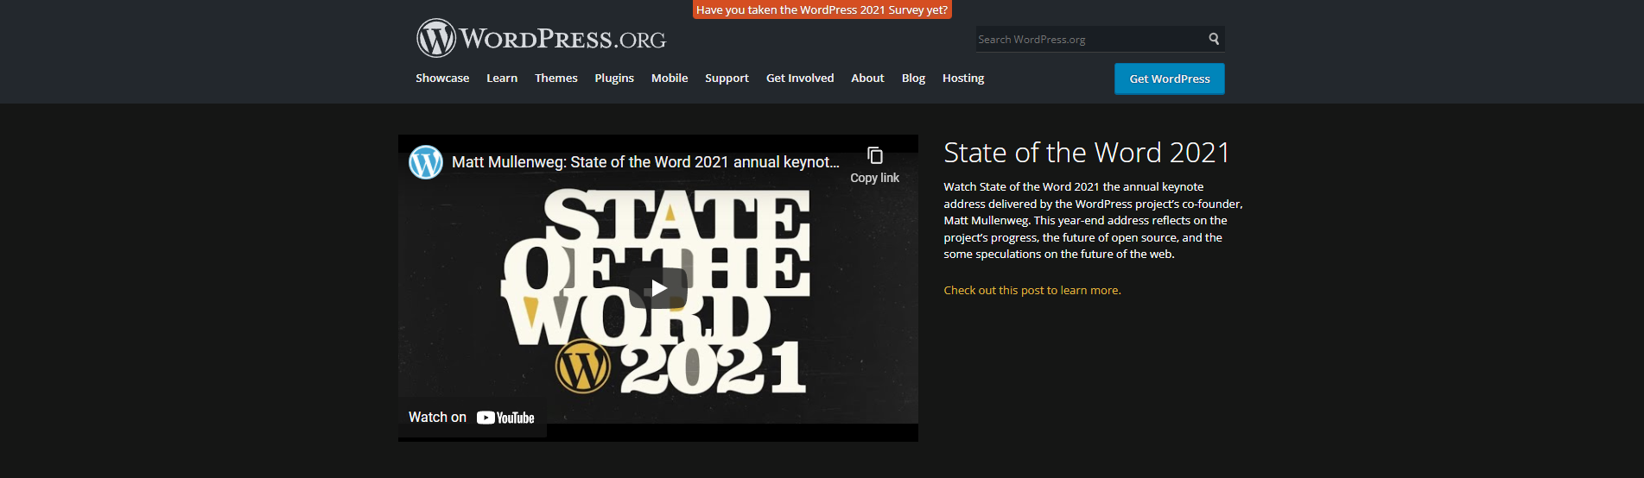Click the Get WordPress button
The image size is (1644, 478).
(x=1170, y=79)
